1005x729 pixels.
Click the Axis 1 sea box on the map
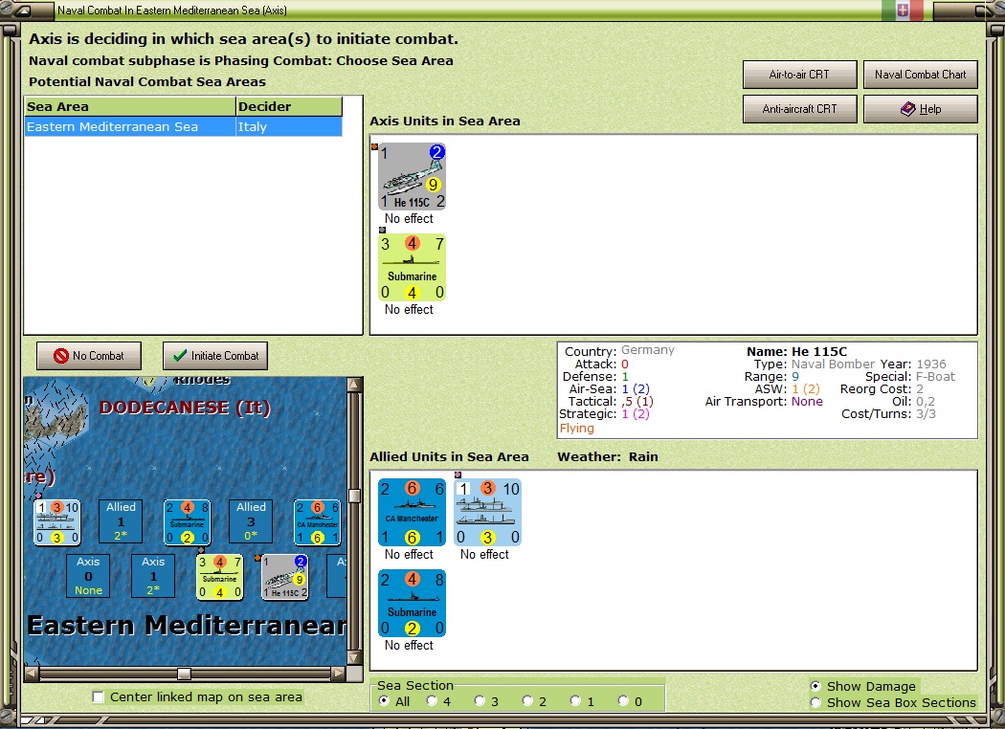pyautogui.click(x=153, y=576)
